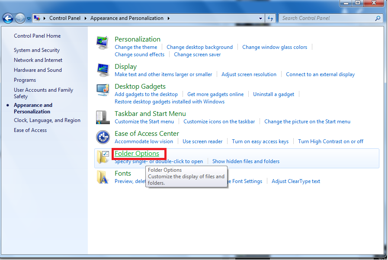Click the Display monitor icon
This screenshot has height=260, width=388.
(x=103, y=70)
